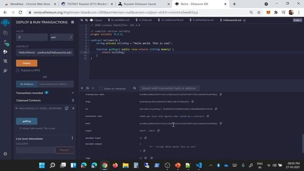
Task: Click terminal search magnifier icon
Action: (134, 88)
